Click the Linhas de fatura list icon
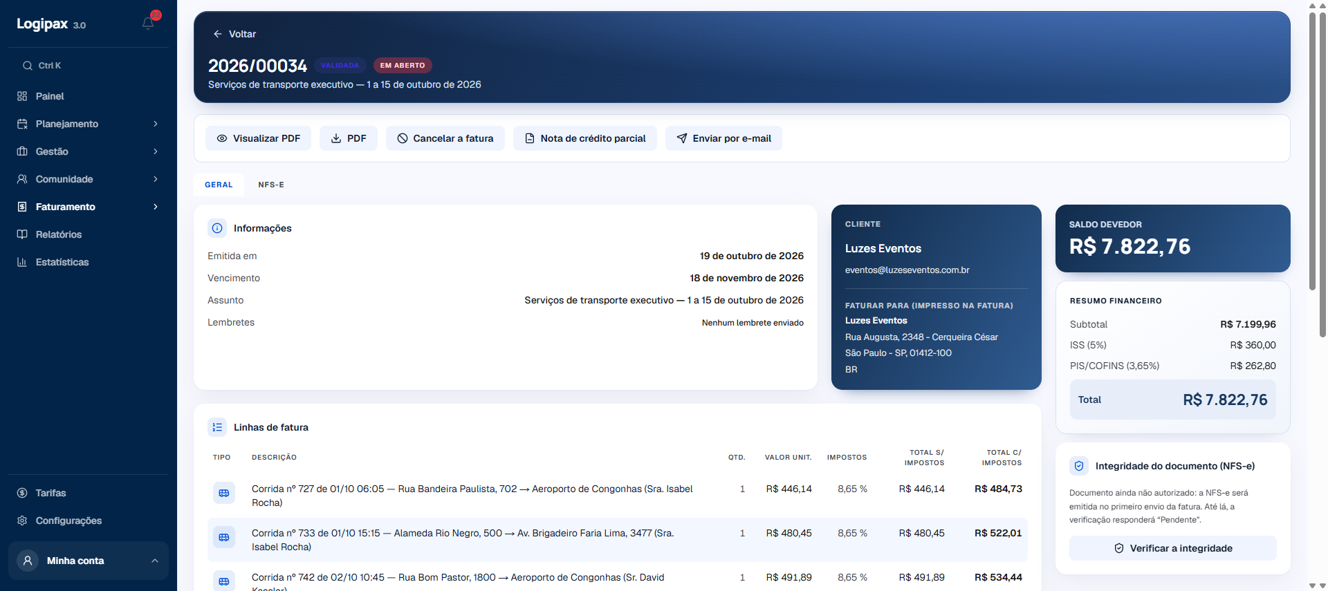Image resolution: width=1328 pixels, height=591 pixels. pyautogui.click(x=217, y=427)
